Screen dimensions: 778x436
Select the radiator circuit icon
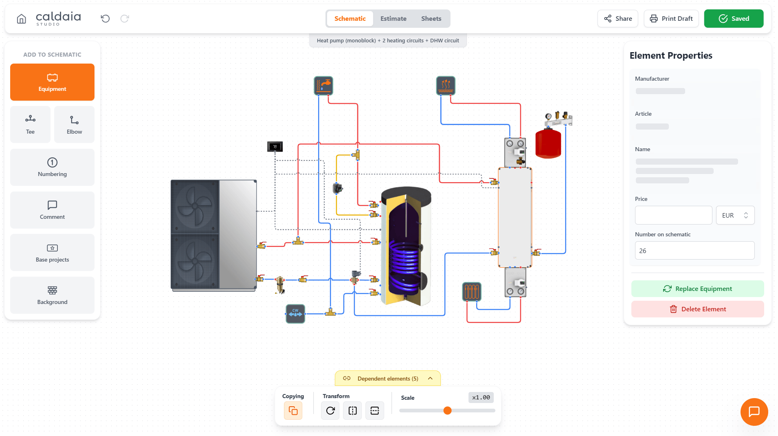472,292
